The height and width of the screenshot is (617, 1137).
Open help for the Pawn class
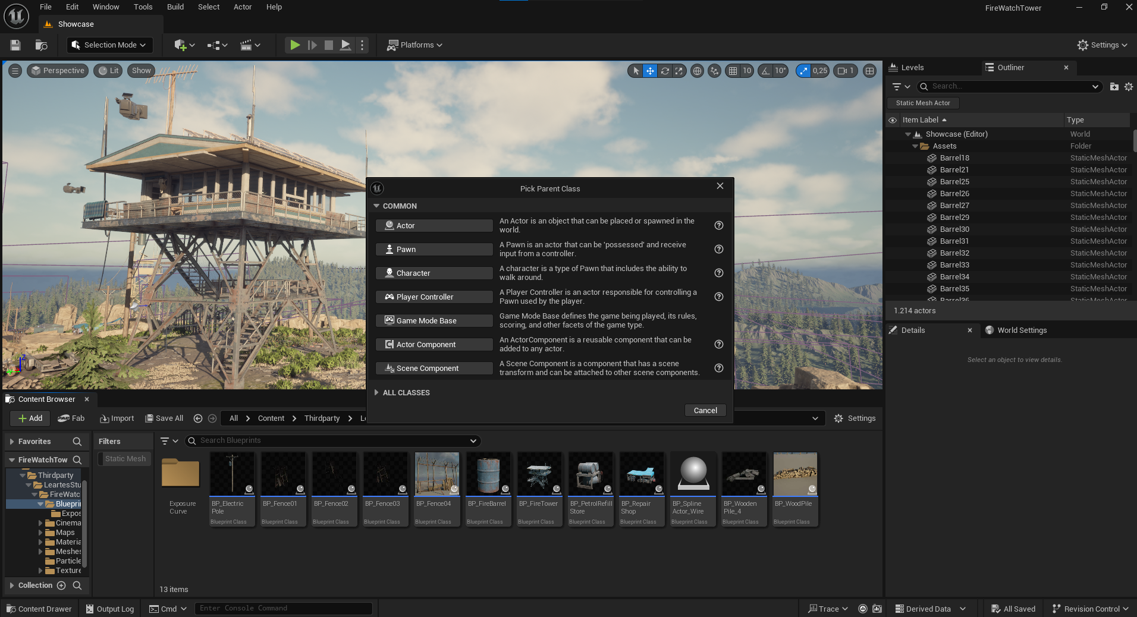[718, 249]
